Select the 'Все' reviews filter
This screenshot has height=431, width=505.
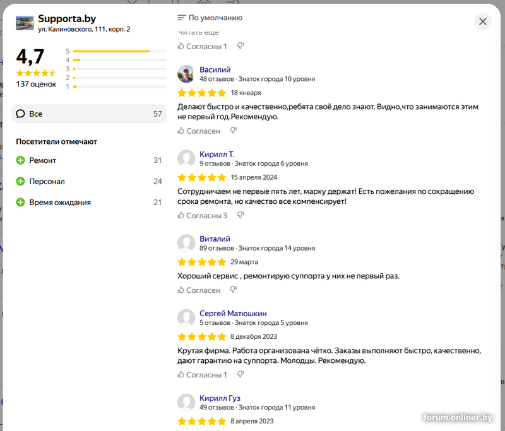[89, 114]
